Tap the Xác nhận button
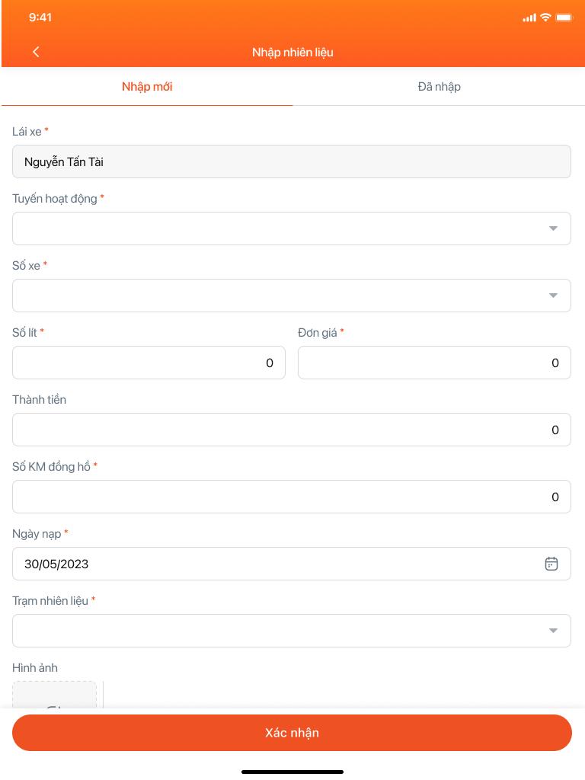585x780 pixels. (x=292, y=733)
